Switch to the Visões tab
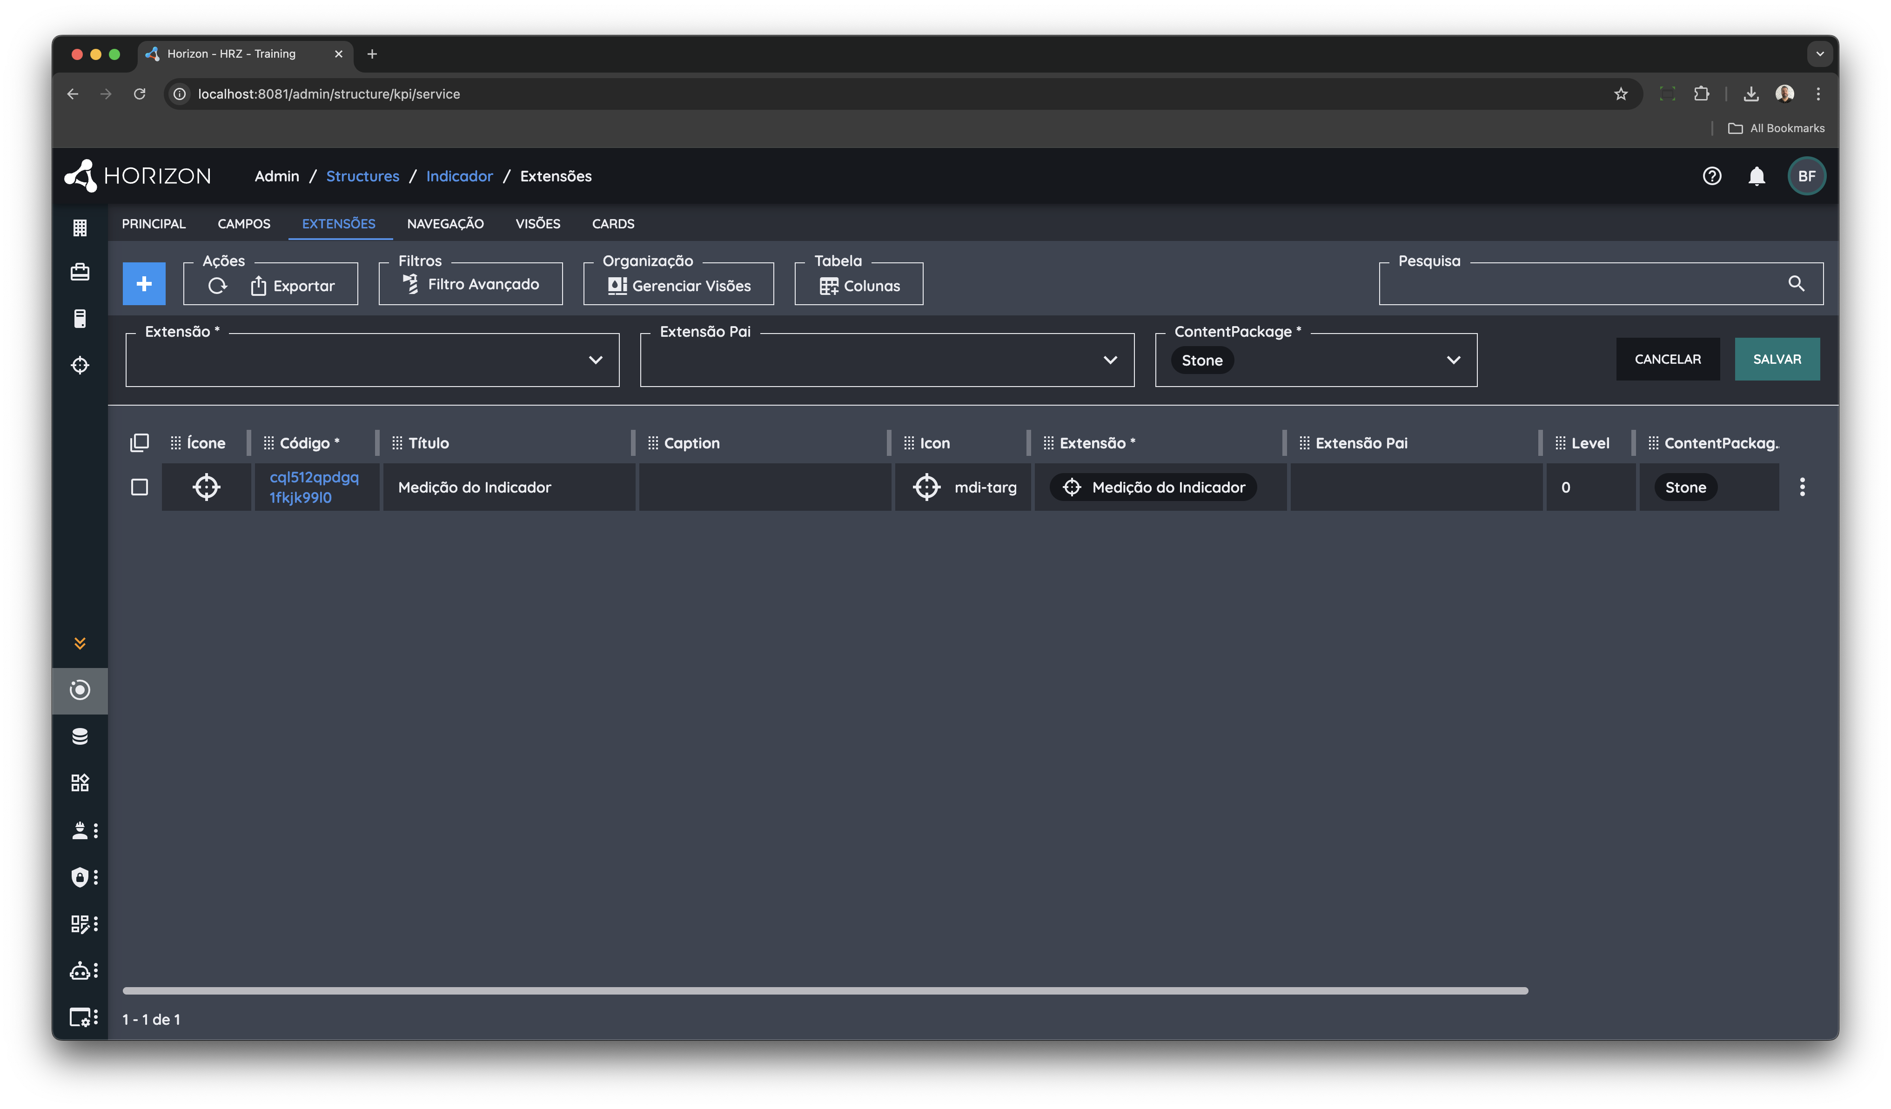Image resolution: width=1891 pixels, height=1109 pixels. 537,224
